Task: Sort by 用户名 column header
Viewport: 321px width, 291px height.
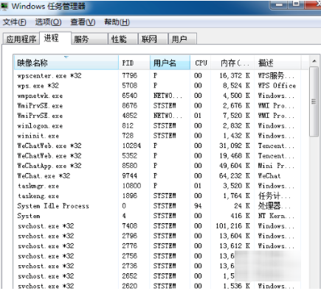Action: click(x=170, y=63)
